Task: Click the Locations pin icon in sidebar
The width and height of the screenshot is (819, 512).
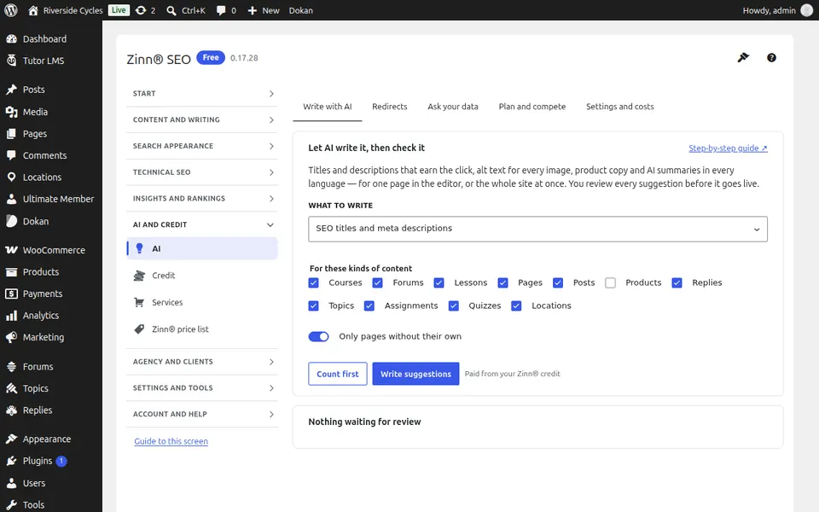Action: (11, 177)
